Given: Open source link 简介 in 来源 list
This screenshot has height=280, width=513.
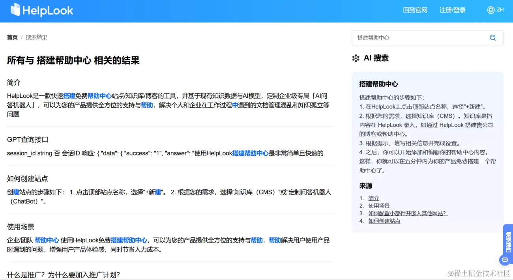Looking at the screenshot, I should click(x=374, y=198).
